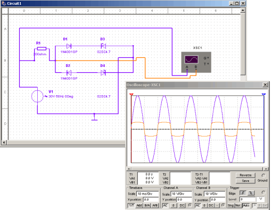Open the trigger level unit V dropdown
The image size is (272, 210).
(x=260, y=199)
